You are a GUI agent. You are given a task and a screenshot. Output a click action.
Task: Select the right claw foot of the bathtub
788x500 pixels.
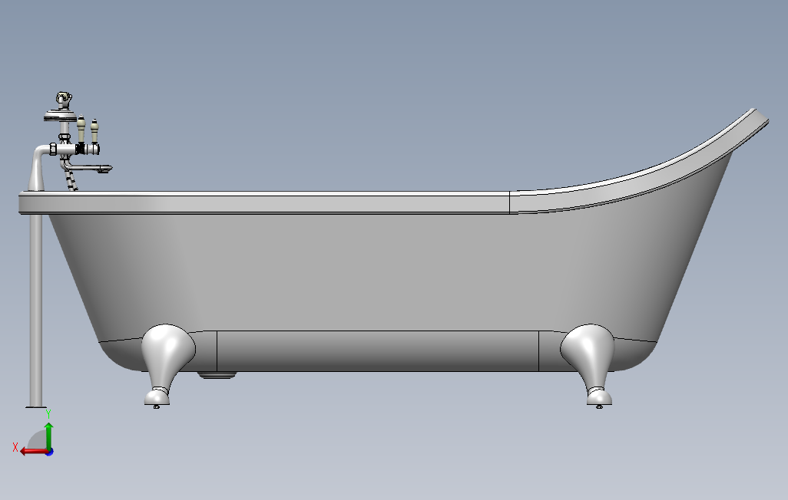[589, 364]
